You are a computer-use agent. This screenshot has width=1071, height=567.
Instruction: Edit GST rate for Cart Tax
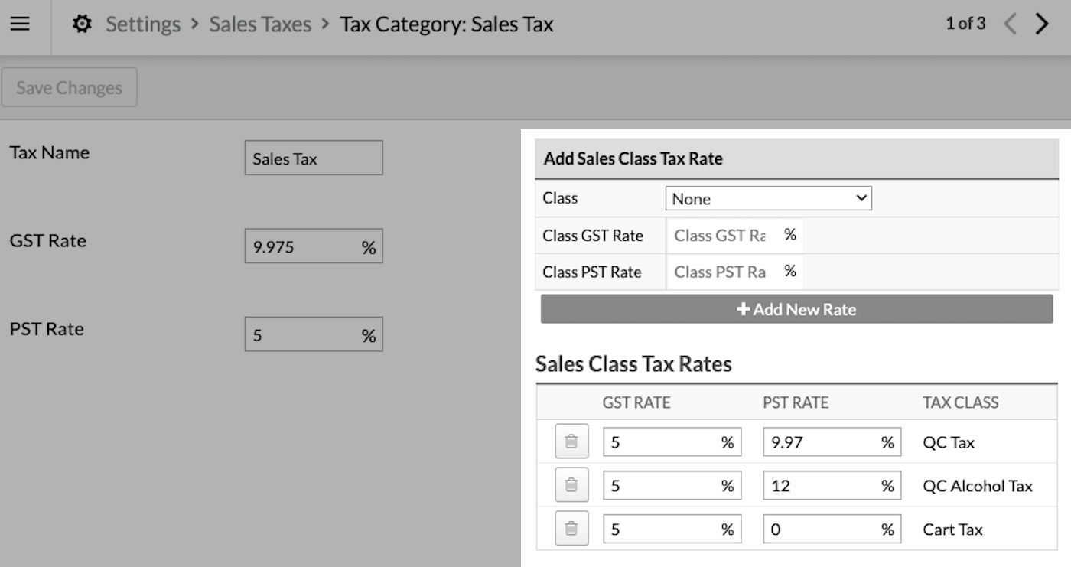point(672,530)
